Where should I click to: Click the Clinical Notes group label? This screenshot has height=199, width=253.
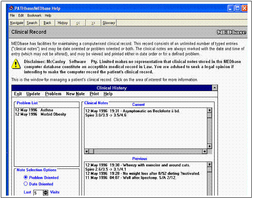[96, 103]
